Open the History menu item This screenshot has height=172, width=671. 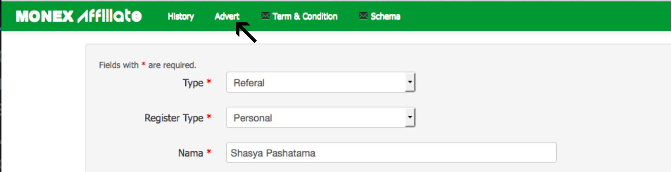[181, 16]
